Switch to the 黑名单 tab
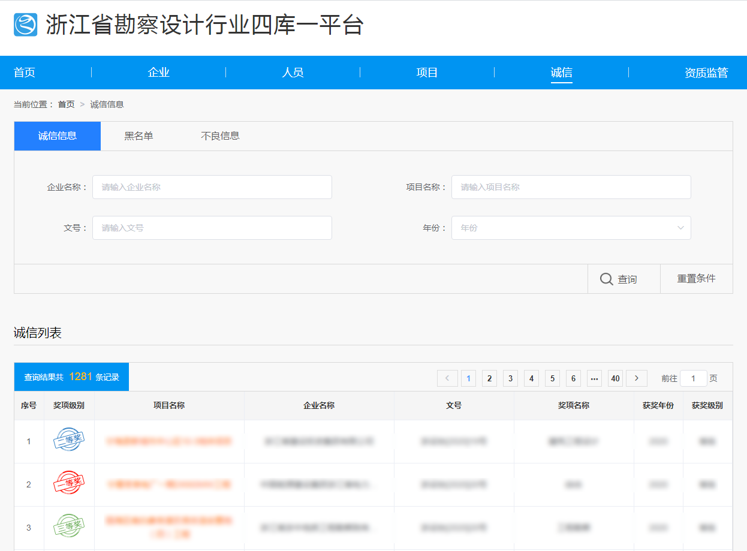Image resolution: width=747 pixels, height=551 pixels. coord(138,136)
